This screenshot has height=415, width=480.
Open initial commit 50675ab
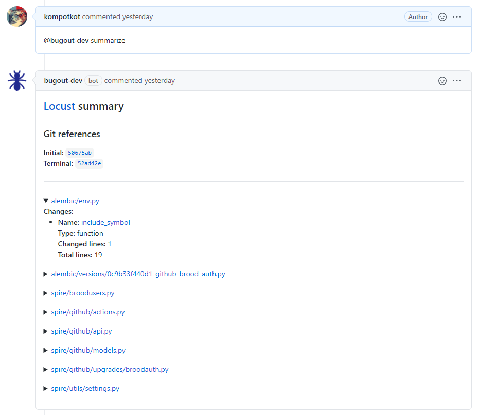[80, 153]
